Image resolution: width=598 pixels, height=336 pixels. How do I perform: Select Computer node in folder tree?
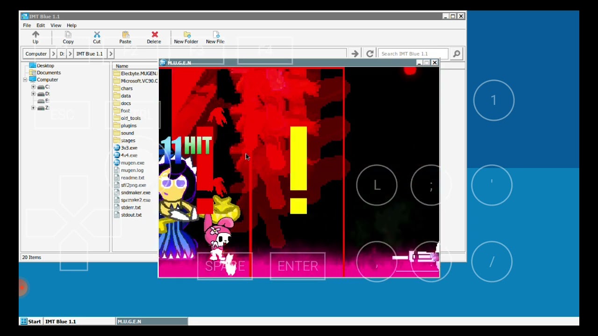click(43, 80)
